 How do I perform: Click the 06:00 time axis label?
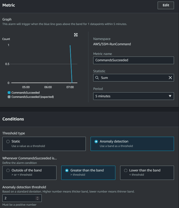(x=48, y=87)
